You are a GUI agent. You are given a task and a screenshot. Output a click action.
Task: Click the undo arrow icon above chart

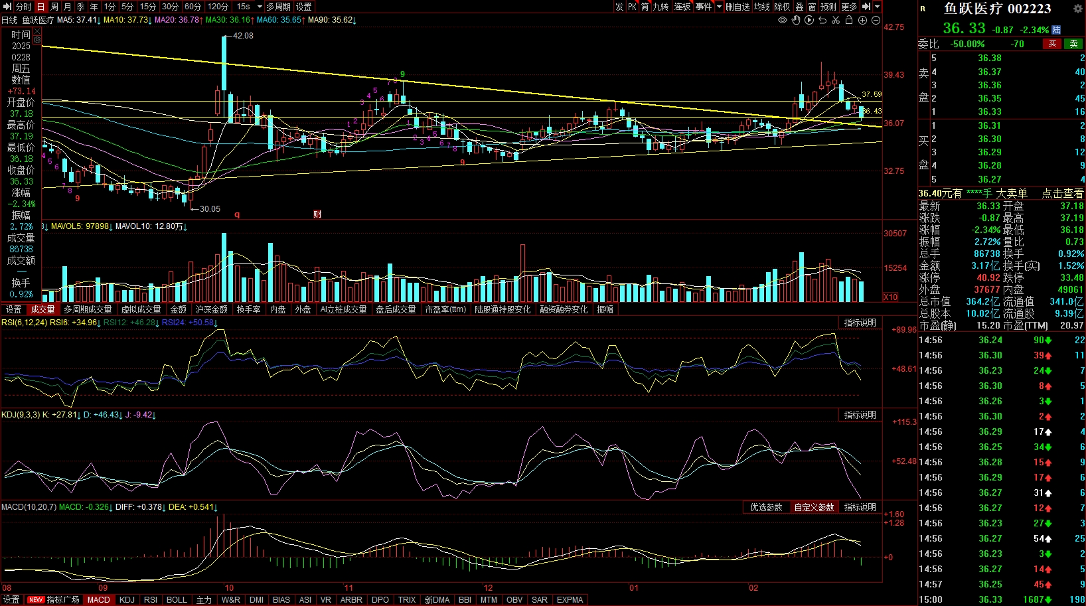click(822, 20)
